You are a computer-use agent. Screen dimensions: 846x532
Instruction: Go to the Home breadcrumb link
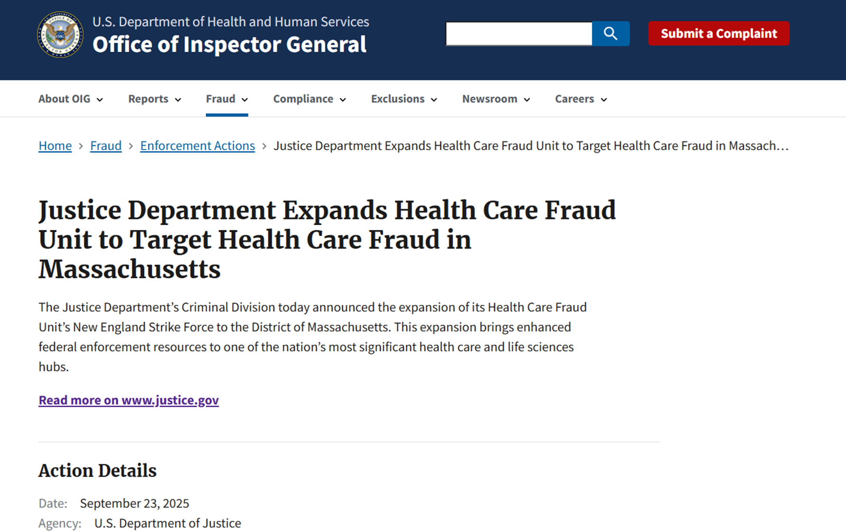coord(55,146)
